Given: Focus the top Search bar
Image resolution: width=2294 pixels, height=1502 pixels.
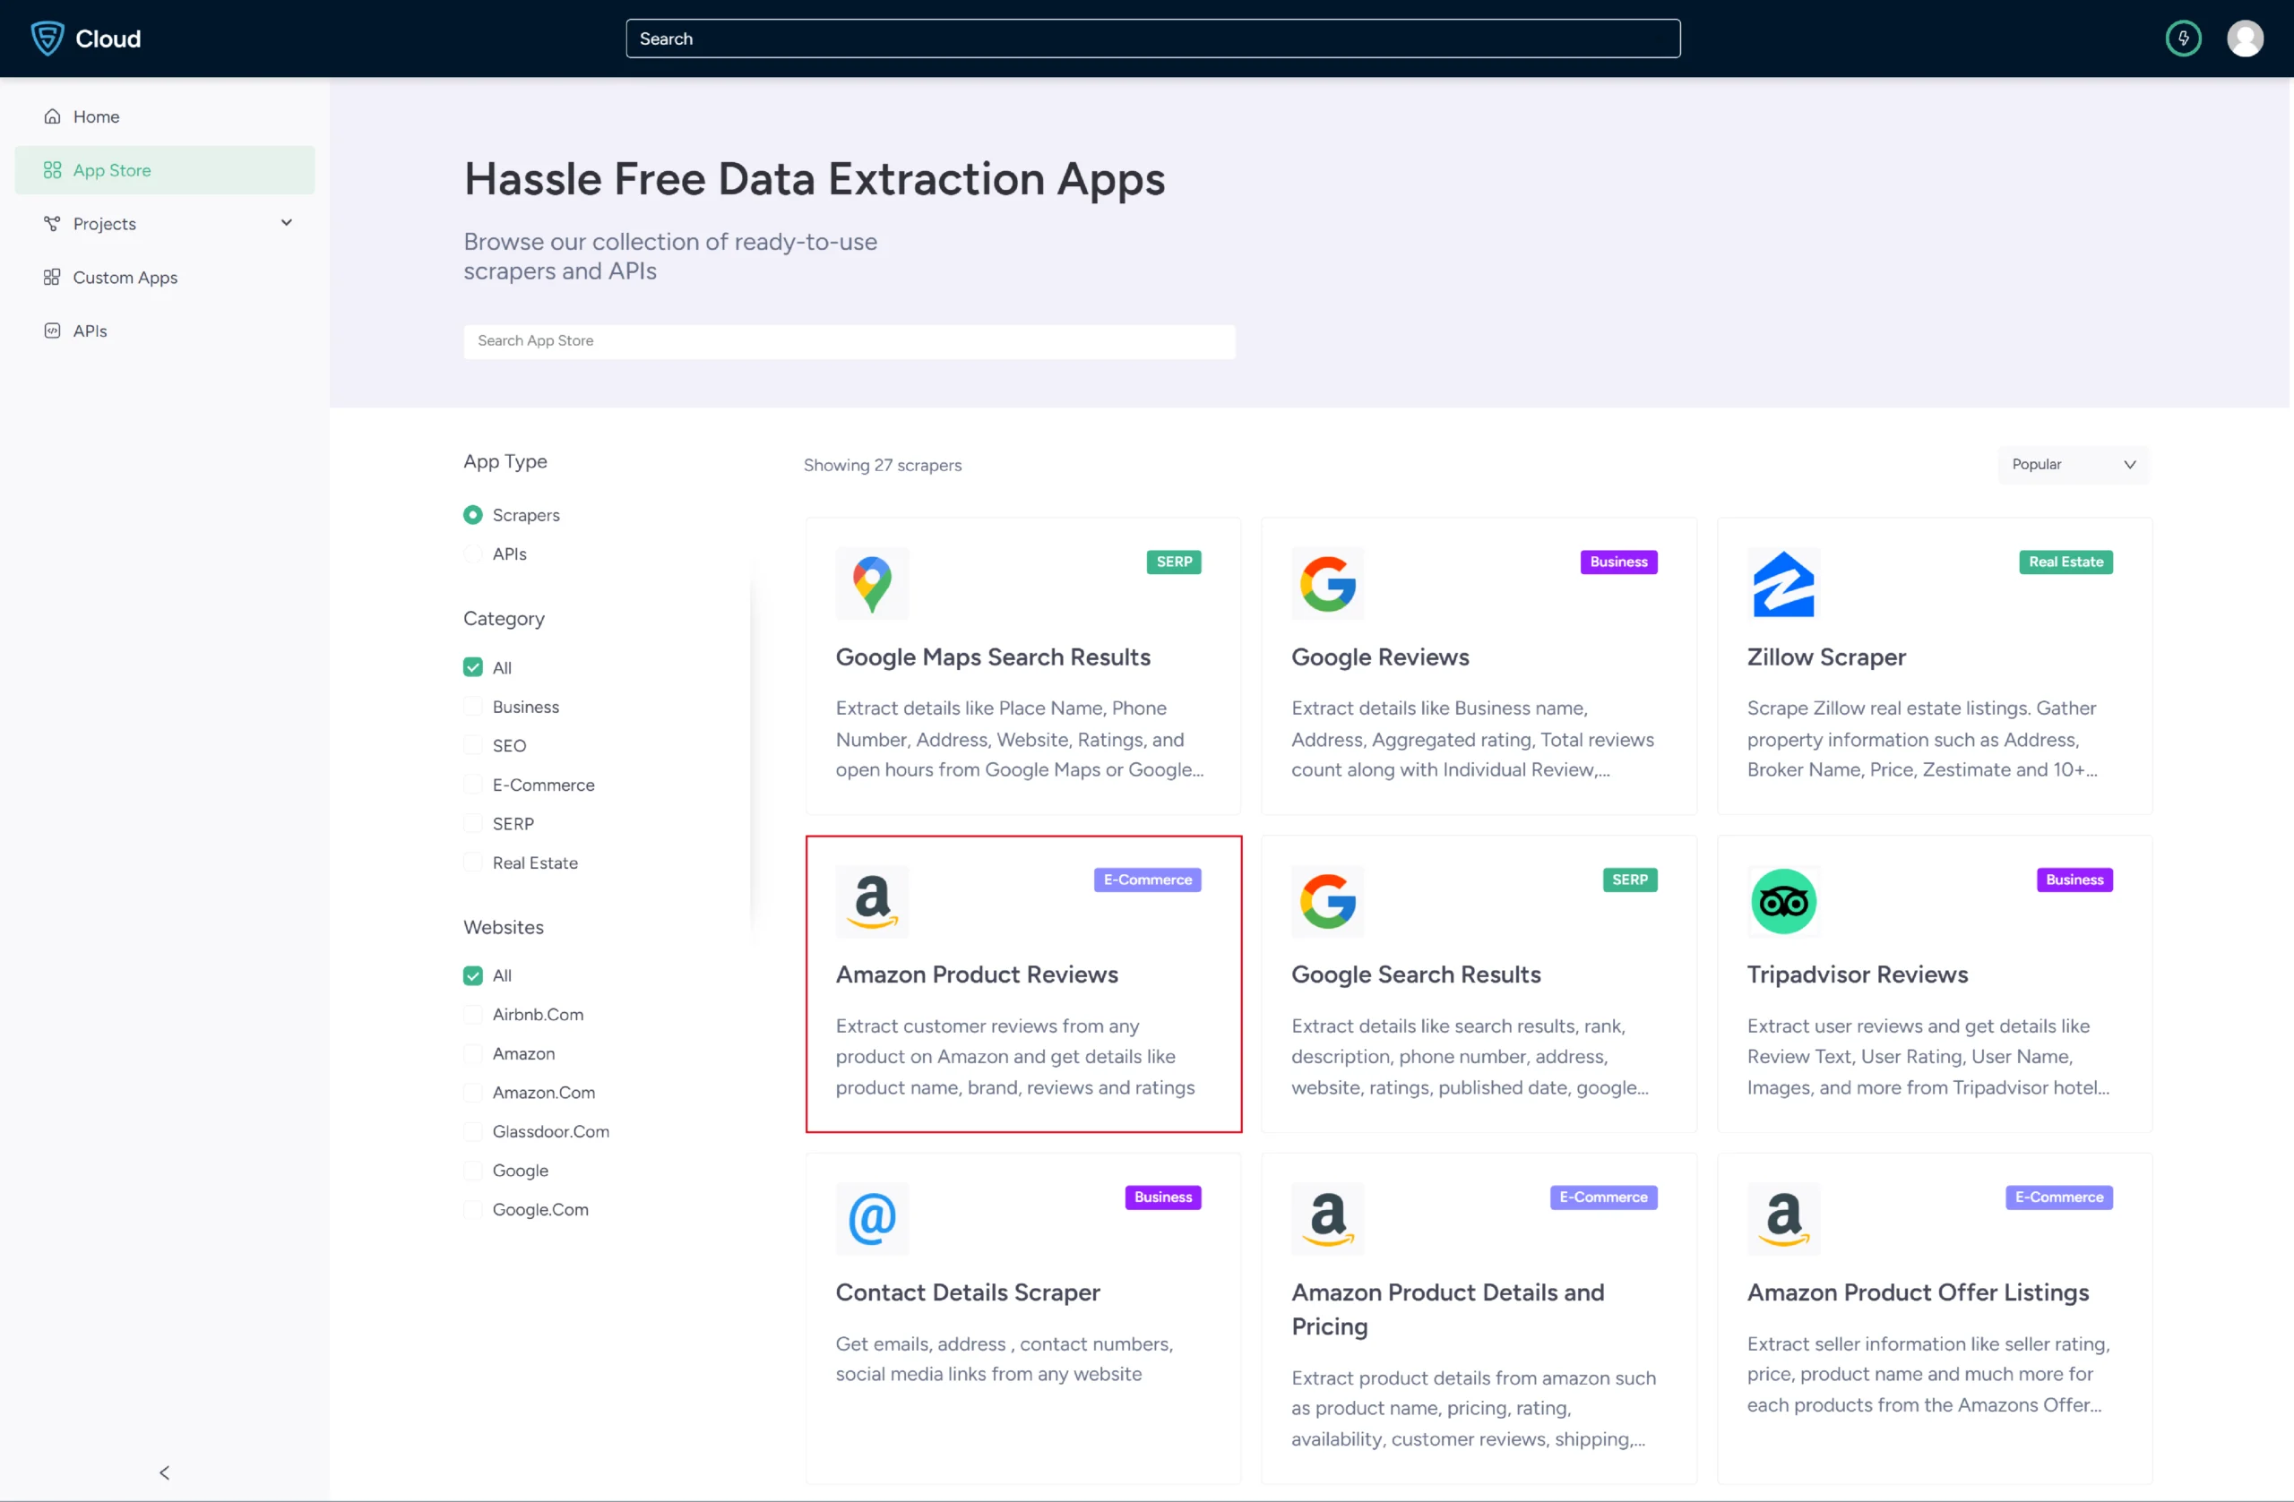Looking at the screenshot, I should pos(1152,39).
